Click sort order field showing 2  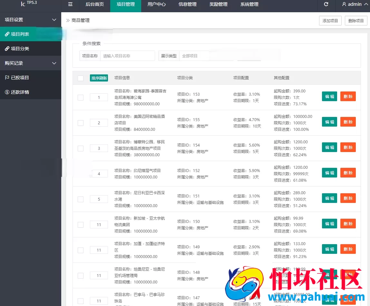tap(99, 123)
